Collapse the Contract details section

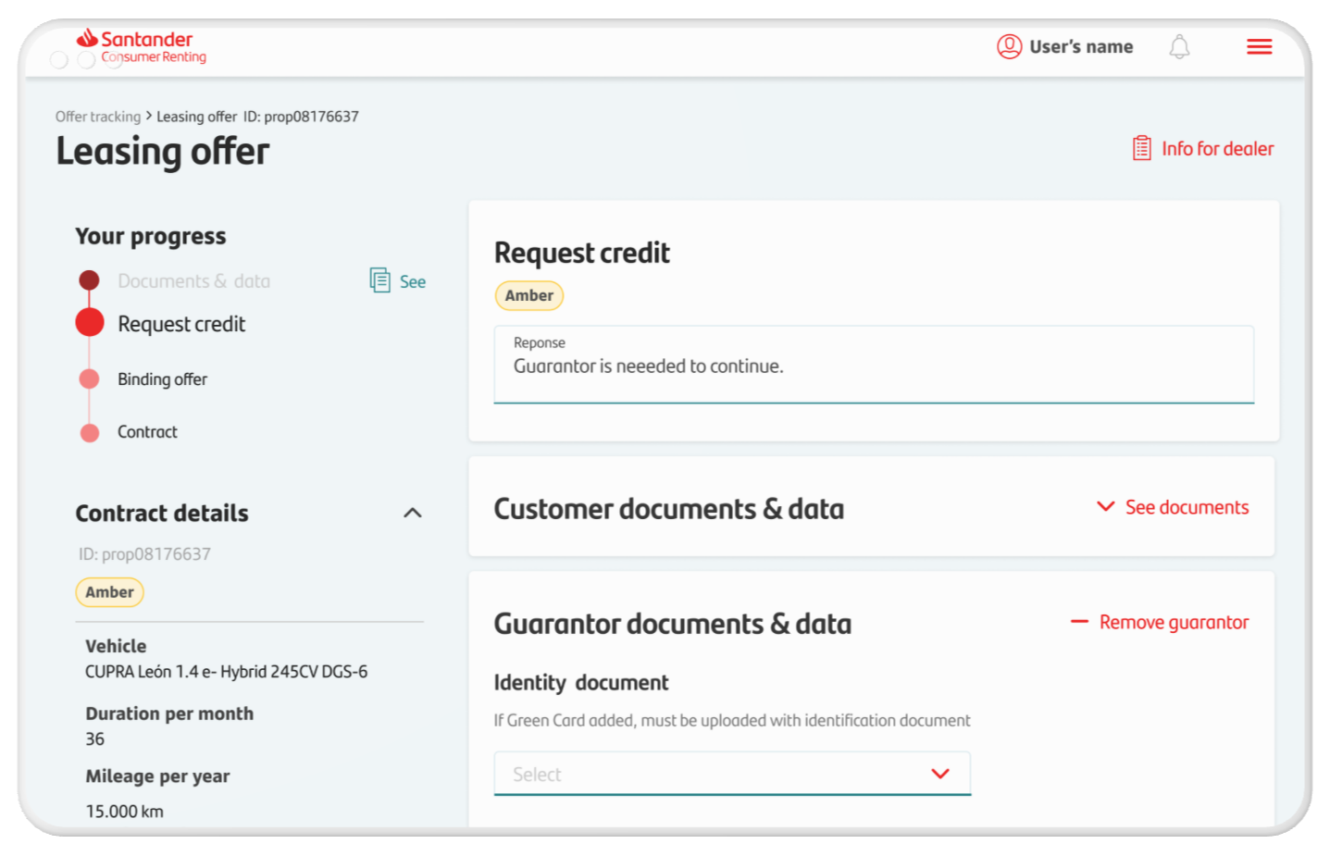413,513
